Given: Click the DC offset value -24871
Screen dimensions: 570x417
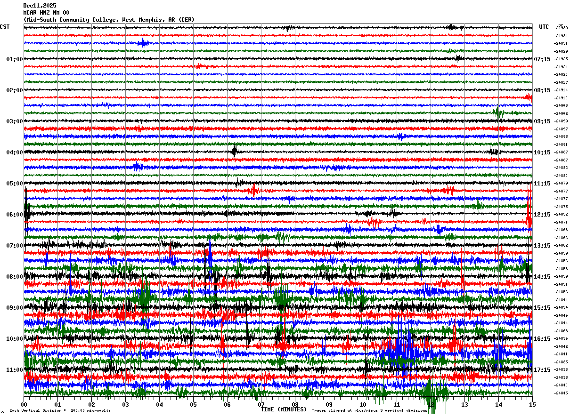Looking at the screenshot, I should 561,222.
